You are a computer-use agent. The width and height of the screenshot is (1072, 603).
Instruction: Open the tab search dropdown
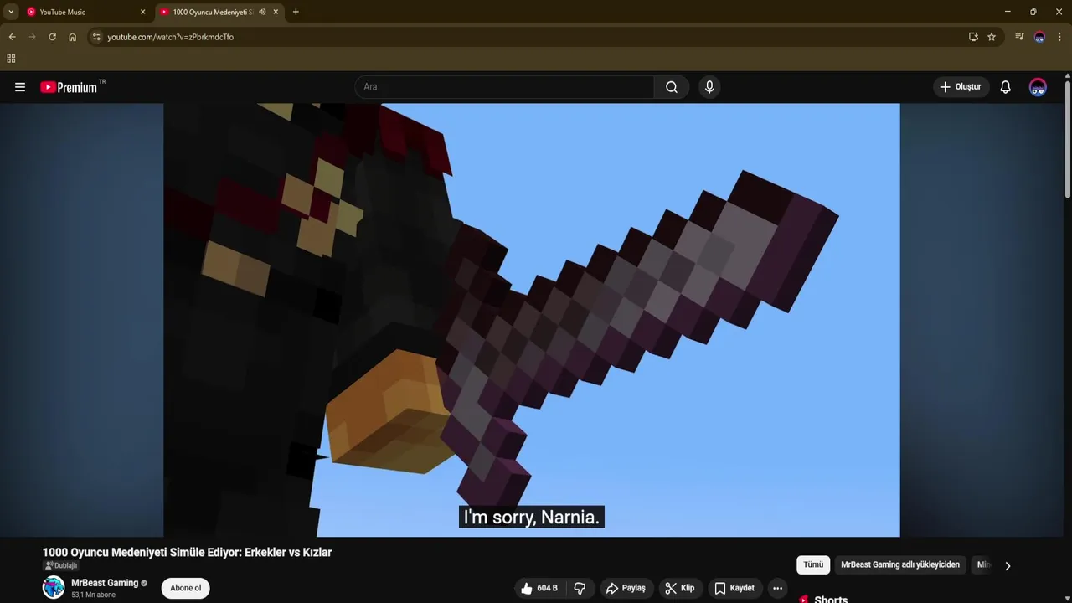pos(11,12)
